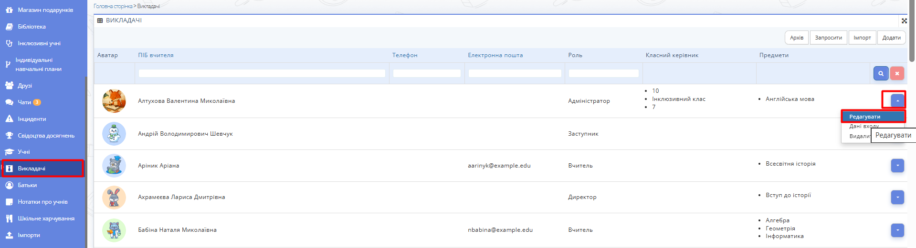
Task: Open Шкільне харчування section
Action: click(46, 218)
